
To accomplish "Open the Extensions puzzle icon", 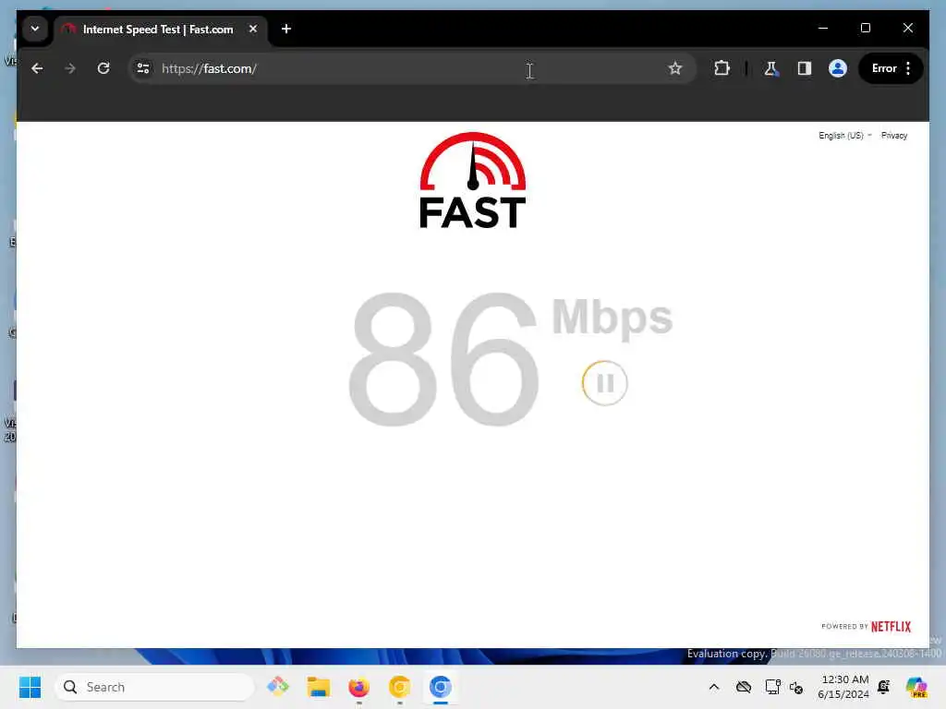I will point(722,68).
